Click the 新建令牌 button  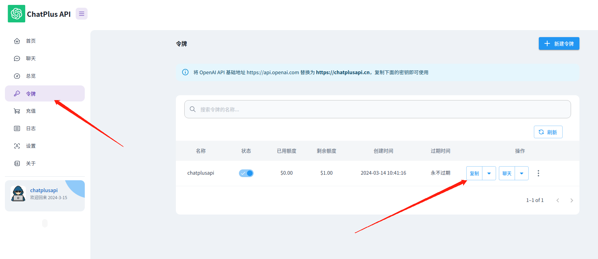(x=559, y=43)
